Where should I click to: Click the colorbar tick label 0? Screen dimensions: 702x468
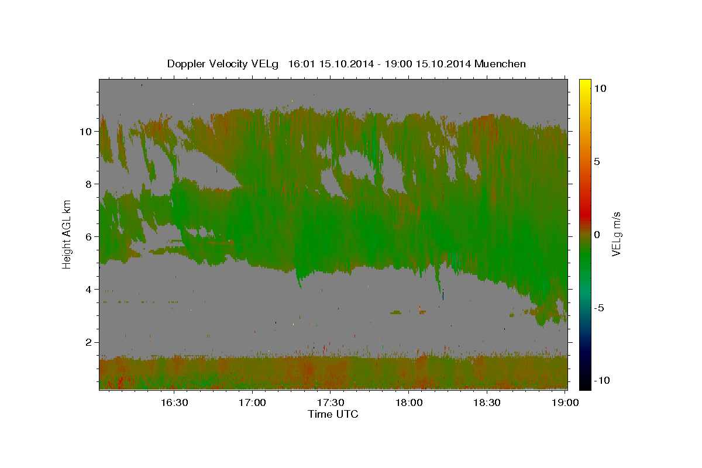[596, 235]
